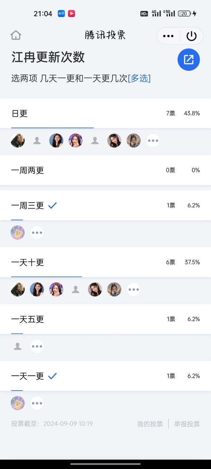This screenshot has height=469, width=211.
Task: Tap SpongeBob avatar under 一周三更
Action: click(17, 233)
